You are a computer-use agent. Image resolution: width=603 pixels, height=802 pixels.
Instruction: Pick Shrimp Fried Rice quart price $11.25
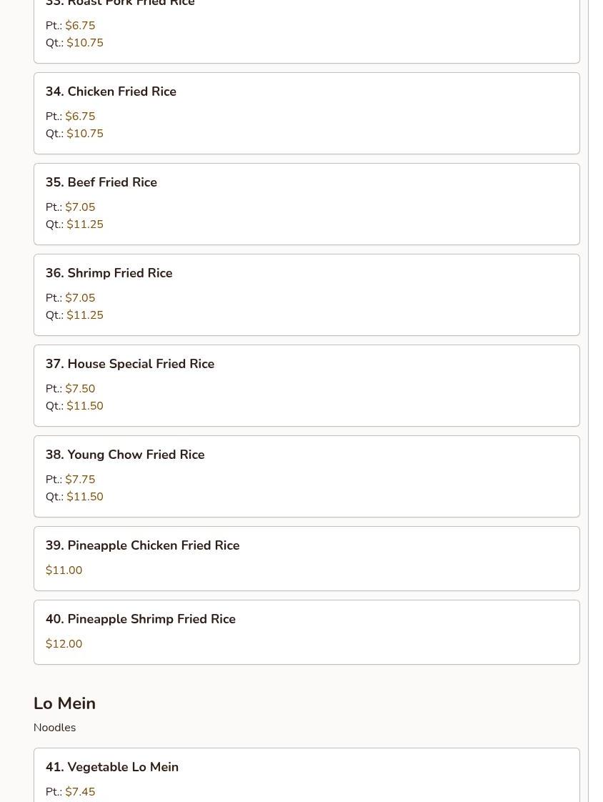pyautogui.click(x=85, y=315)
